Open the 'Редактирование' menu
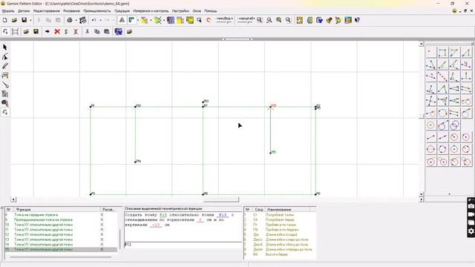The image size is (475, 267). 46,11
